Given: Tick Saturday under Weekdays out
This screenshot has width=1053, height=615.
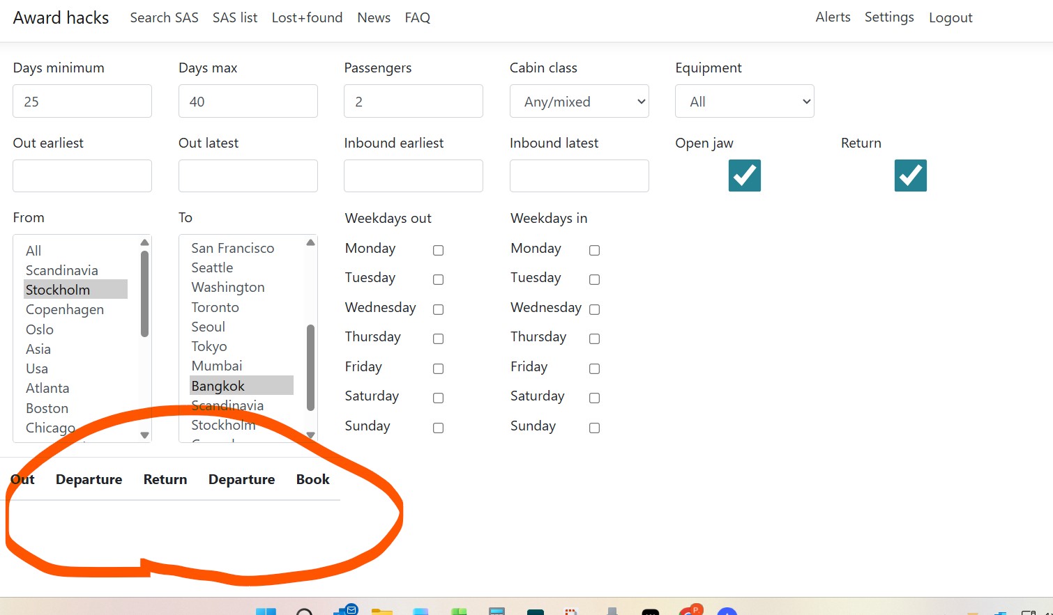Looking at the screenshot, I should click(438, 398).
